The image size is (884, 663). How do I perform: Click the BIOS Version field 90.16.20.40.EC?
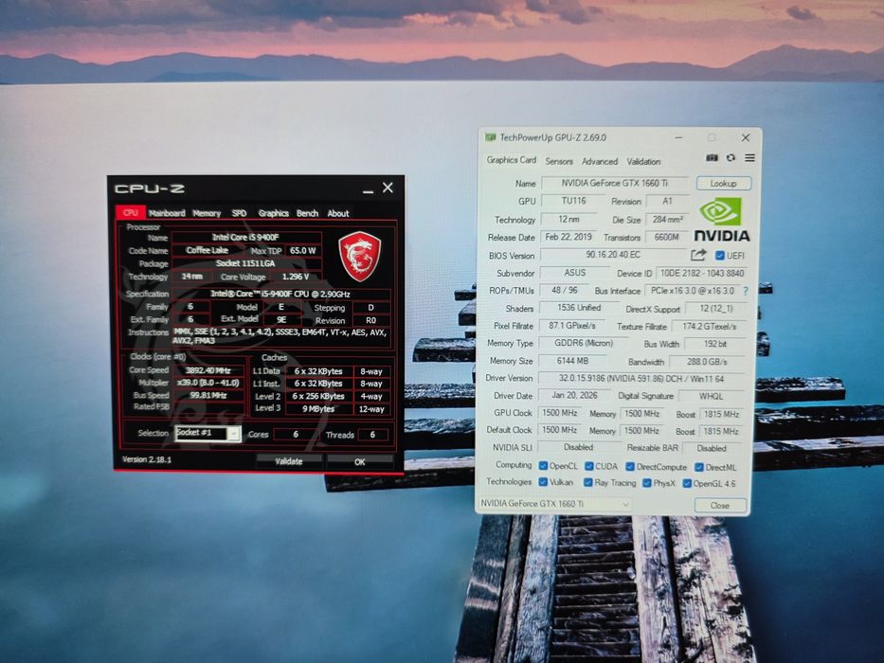tap(613, 255)
